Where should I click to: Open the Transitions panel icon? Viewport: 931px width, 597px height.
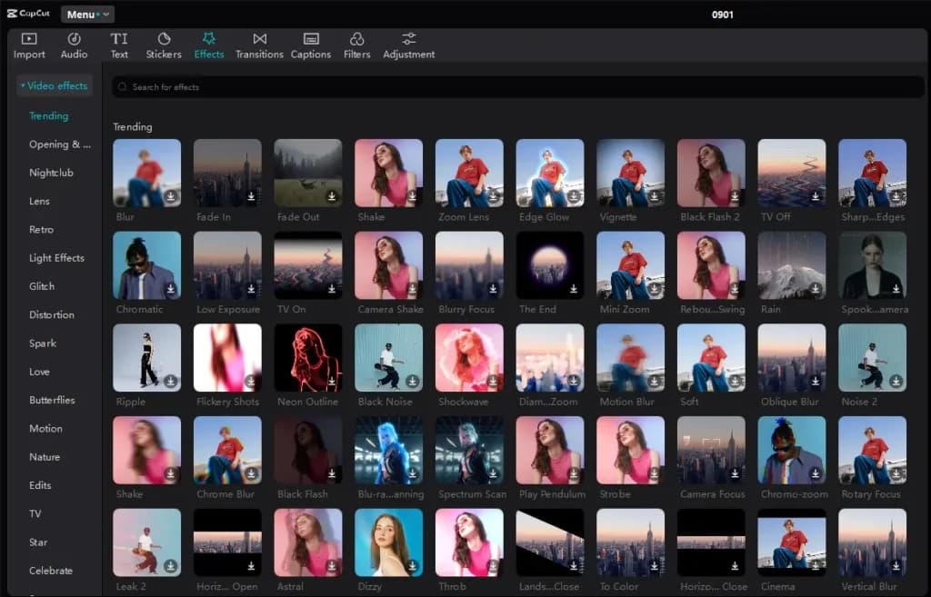259,39
